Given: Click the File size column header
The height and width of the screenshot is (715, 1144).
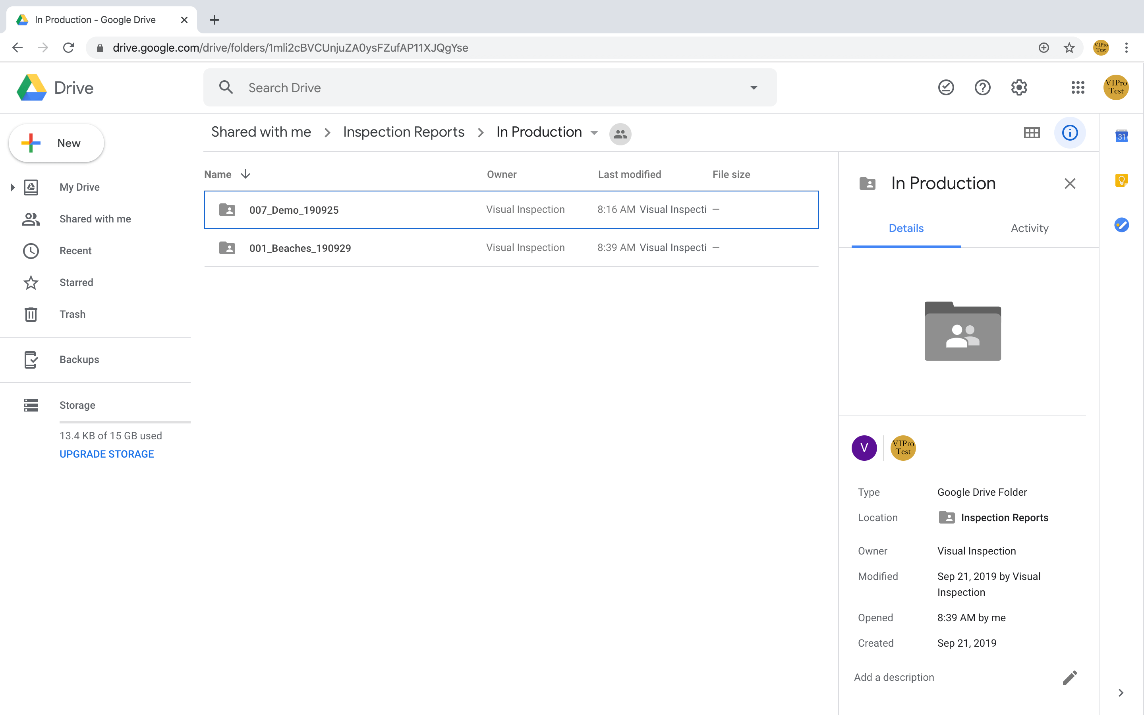Looking at the screenshot, I should tap(731, 174).
